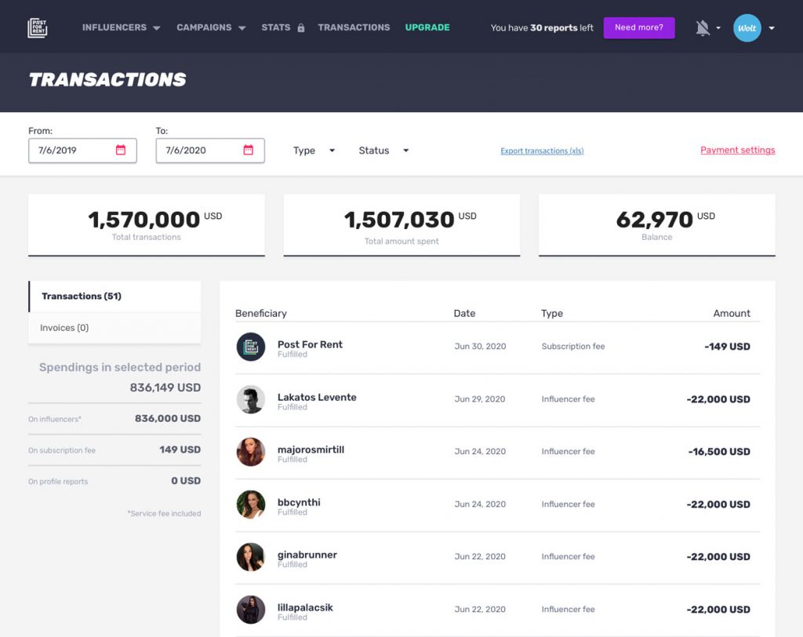803x637 pixels.
Task: Click the Post For Rent beneficiary name
Action: click(310, 344)
